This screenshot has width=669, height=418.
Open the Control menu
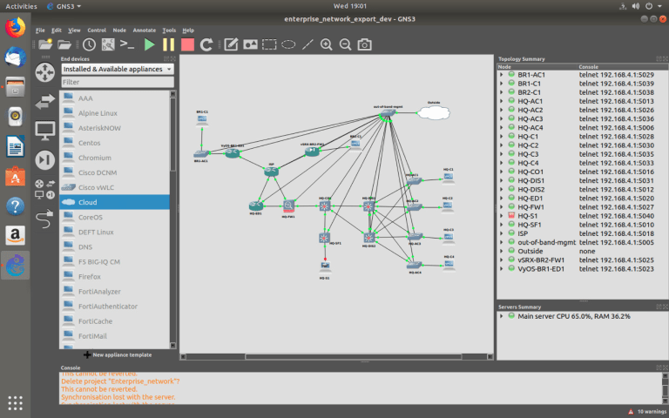[97, 30]
